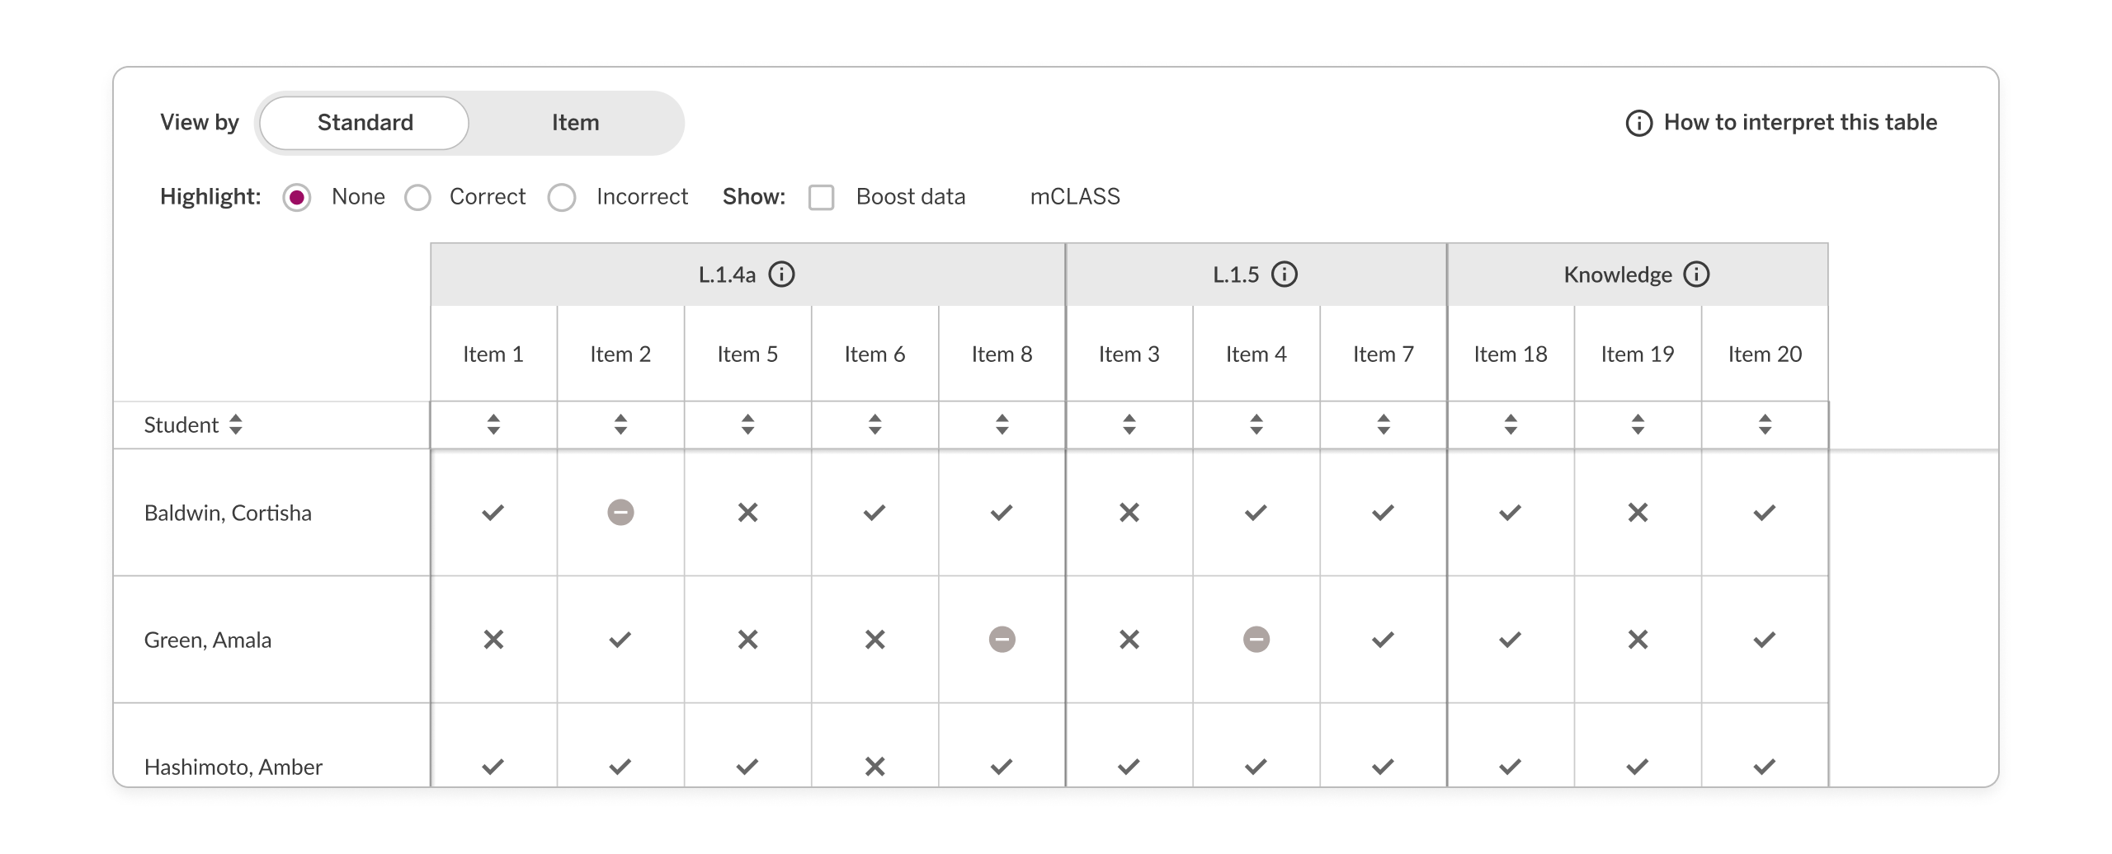
Task: Select the None highlight radio button
Action: click(298, 197)
